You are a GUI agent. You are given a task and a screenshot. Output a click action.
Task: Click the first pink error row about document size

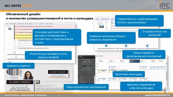pos(45,26)
